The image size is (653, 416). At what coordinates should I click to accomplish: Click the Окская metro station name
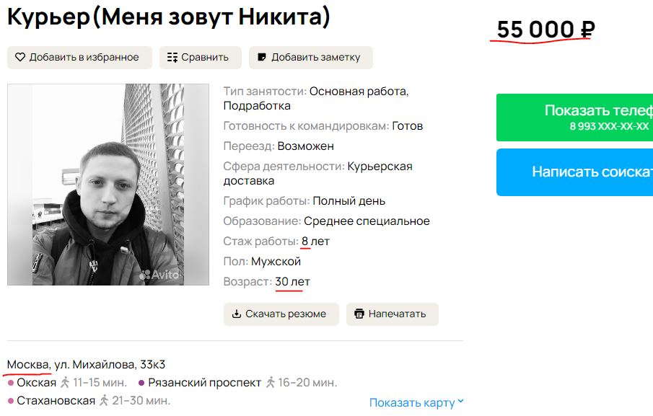[x=36, y=383]
